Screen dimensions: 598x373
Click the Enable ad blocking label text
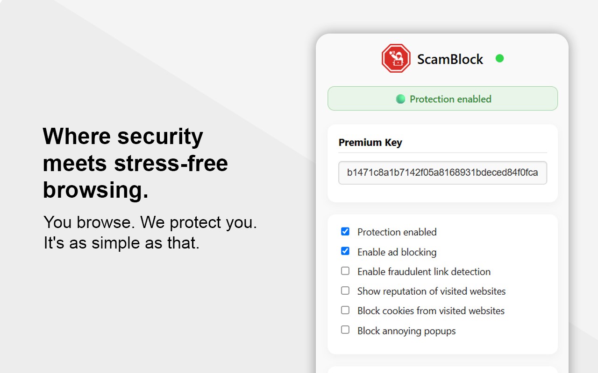click(x=397, y=252)
